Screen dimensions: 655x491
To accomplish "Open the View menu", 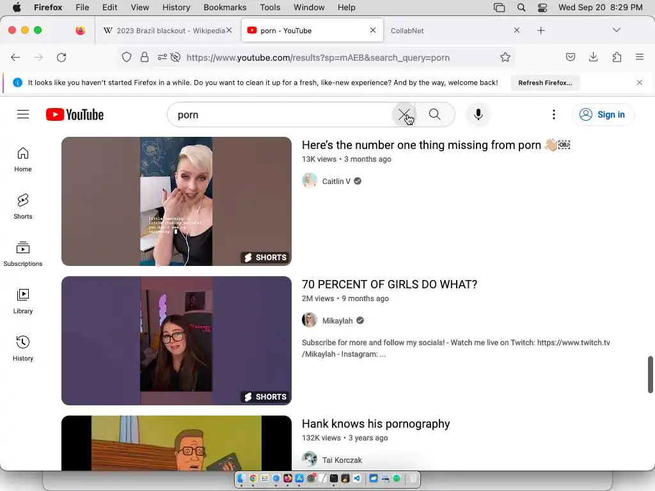I will tap(140, 8).
